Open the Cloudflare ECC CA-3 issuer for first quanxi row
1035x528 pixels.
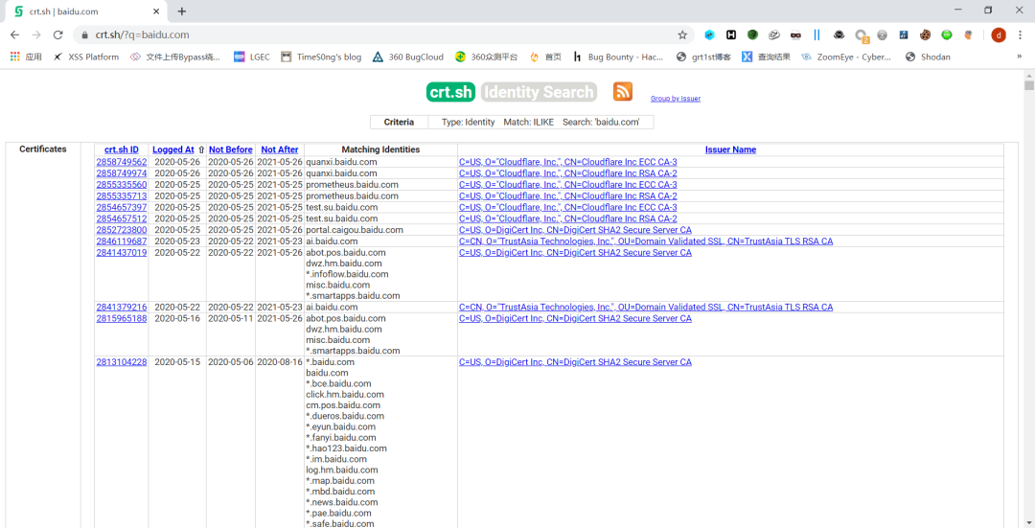(568, 162)
